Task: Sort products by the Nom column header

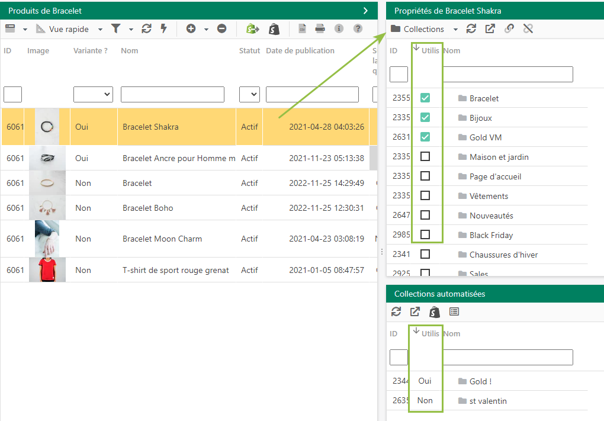Action: (x=130, y=51)
